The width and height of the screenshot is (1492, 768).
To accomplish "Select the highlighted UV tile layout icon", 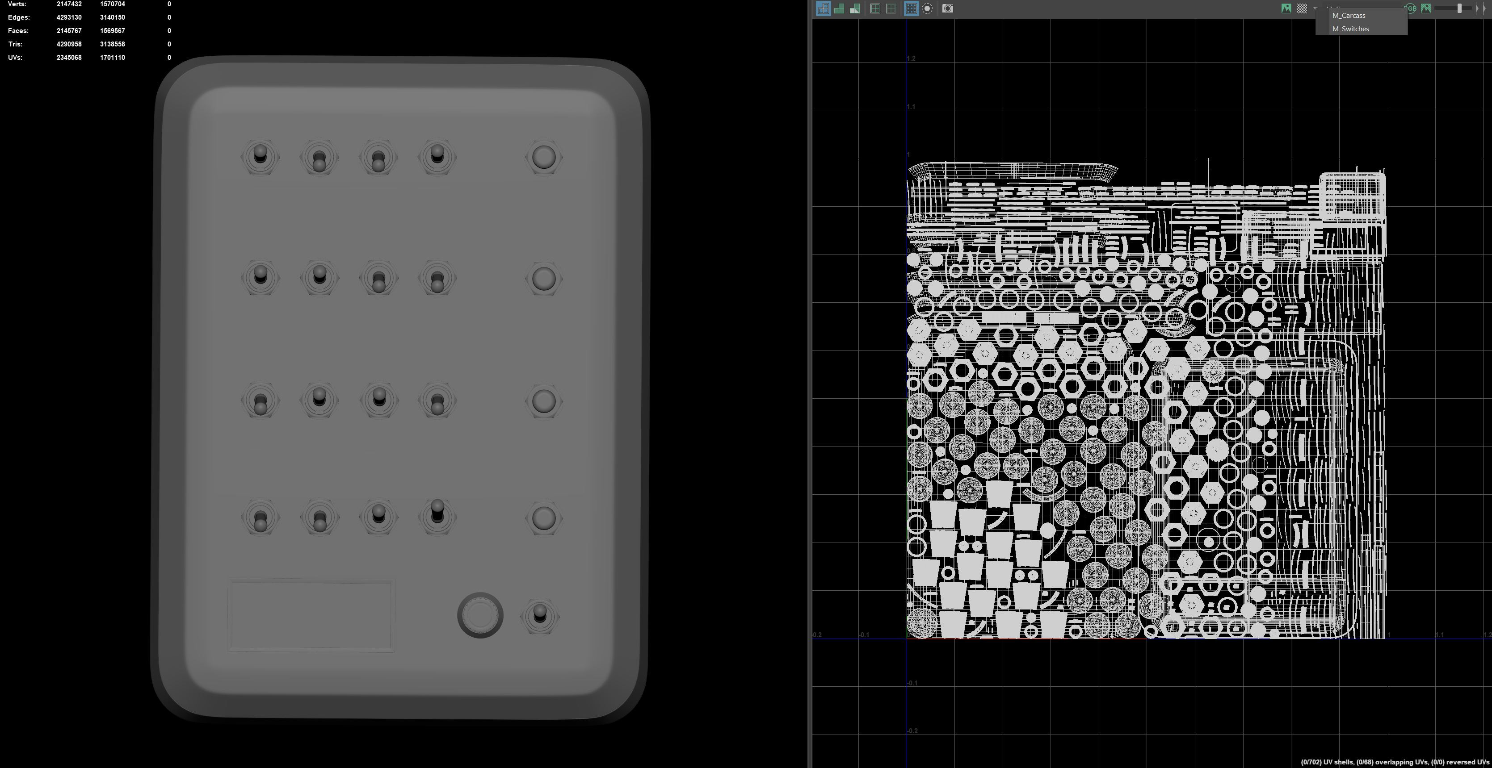I will click(824, 8).
